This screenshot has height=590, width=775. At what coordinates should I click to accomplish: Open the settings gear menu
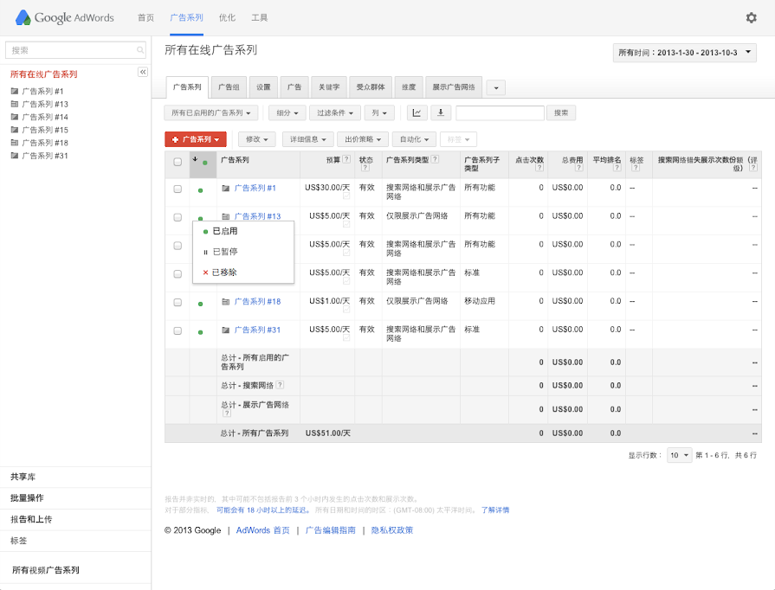point(751,17)
